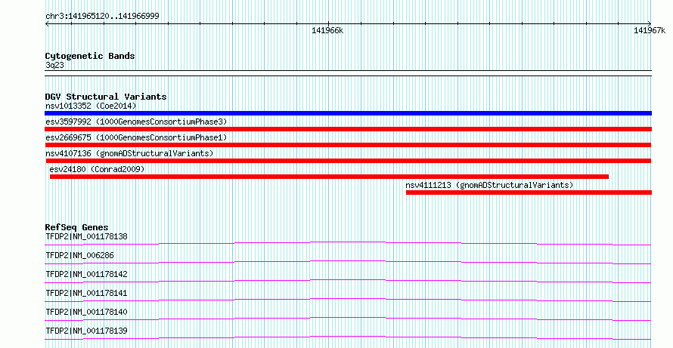
Task: Select the TFDP2|NM_001178138 transcript label
Action: pyautogui.click(x=86, y=236)
